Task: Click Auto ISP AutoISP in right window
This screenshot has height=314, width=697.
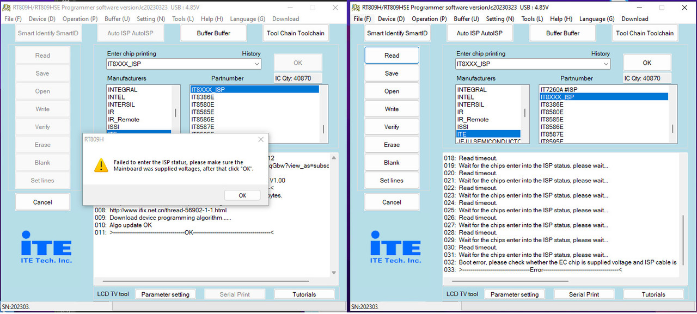Action: click(480, 33)
